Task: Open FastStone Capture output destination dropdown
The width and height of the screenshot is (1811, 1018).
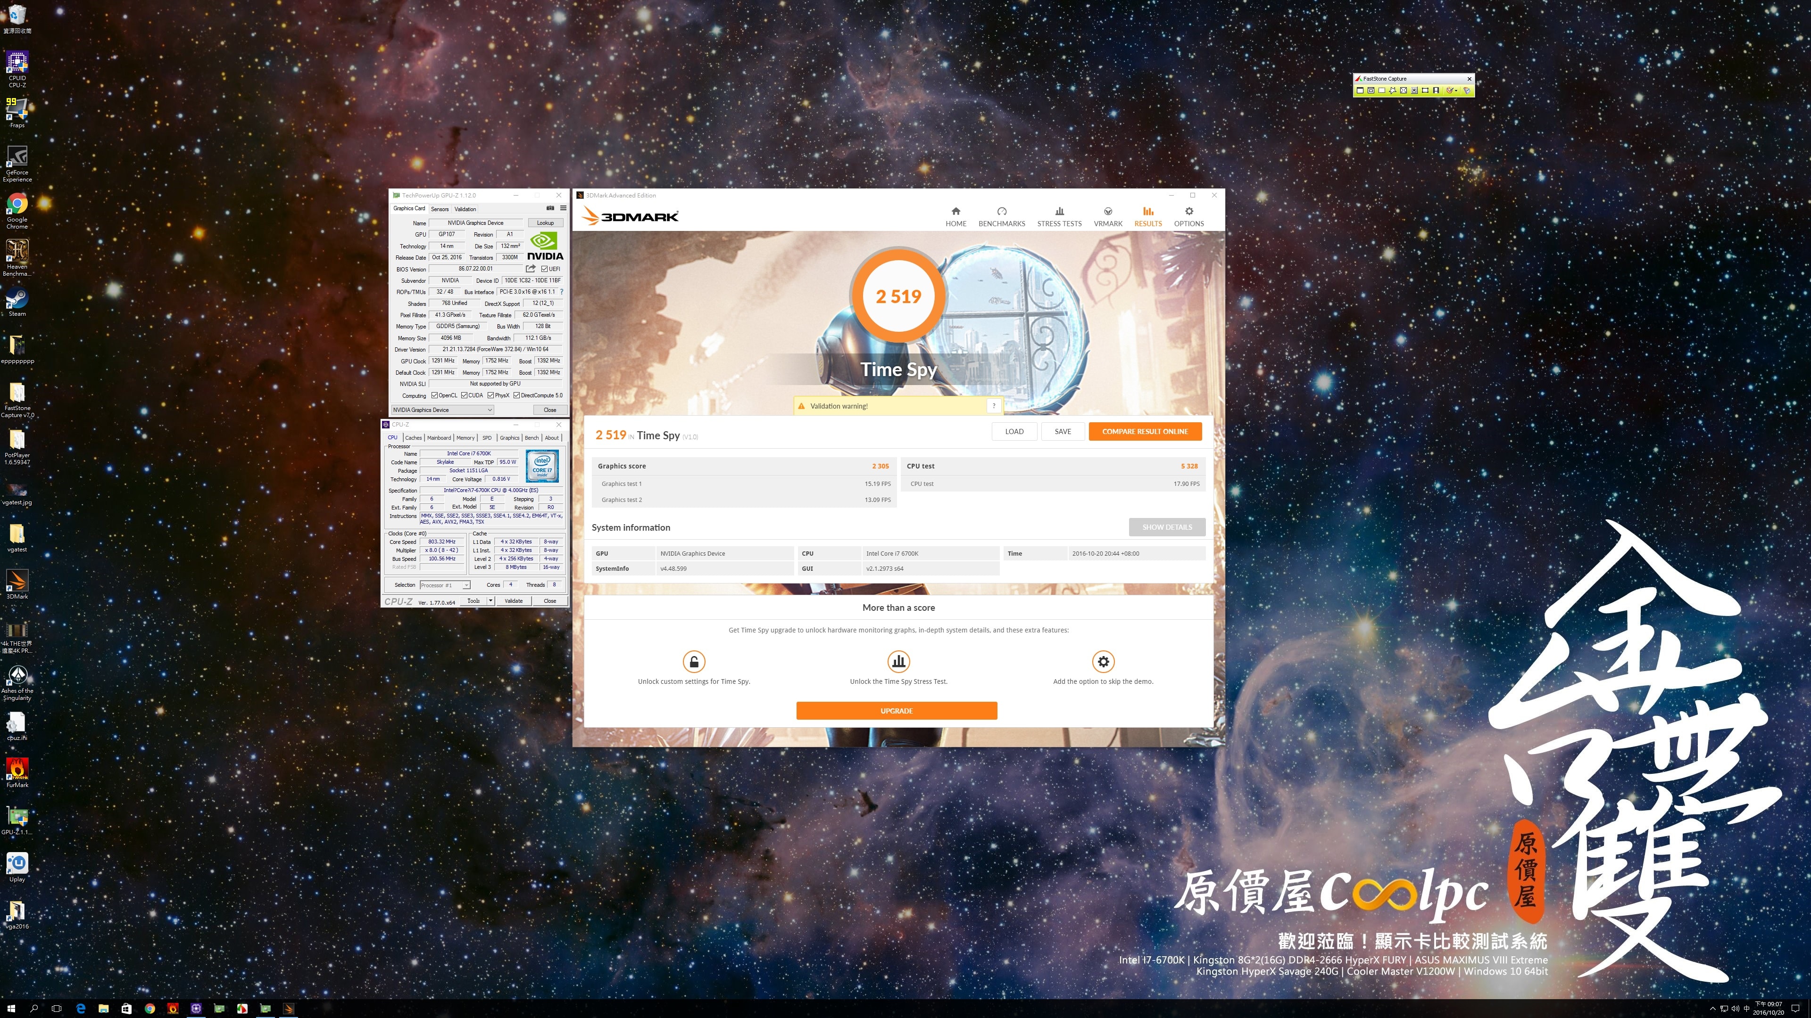Action: pyautogui.click(x=1457, y=90)
